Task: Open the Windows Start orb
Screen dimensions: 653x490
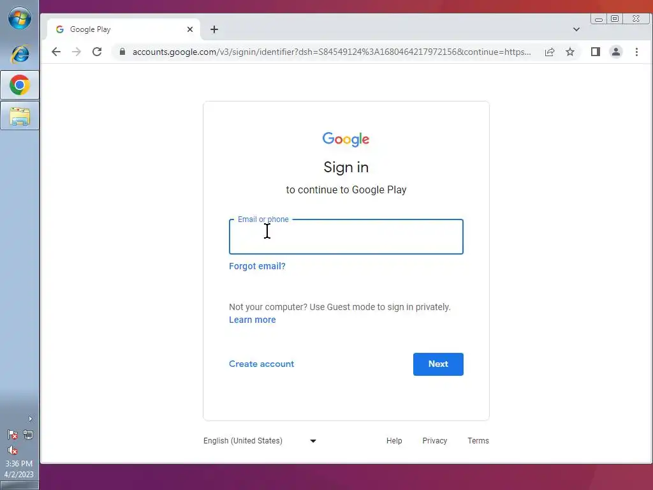Action: tap(20, 19)
